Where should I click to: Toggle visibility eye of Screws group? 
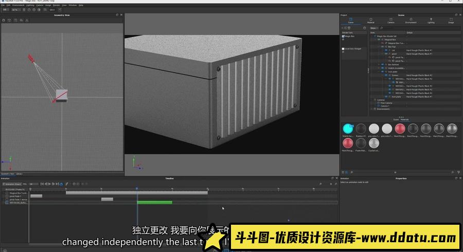tap(386, 75)
